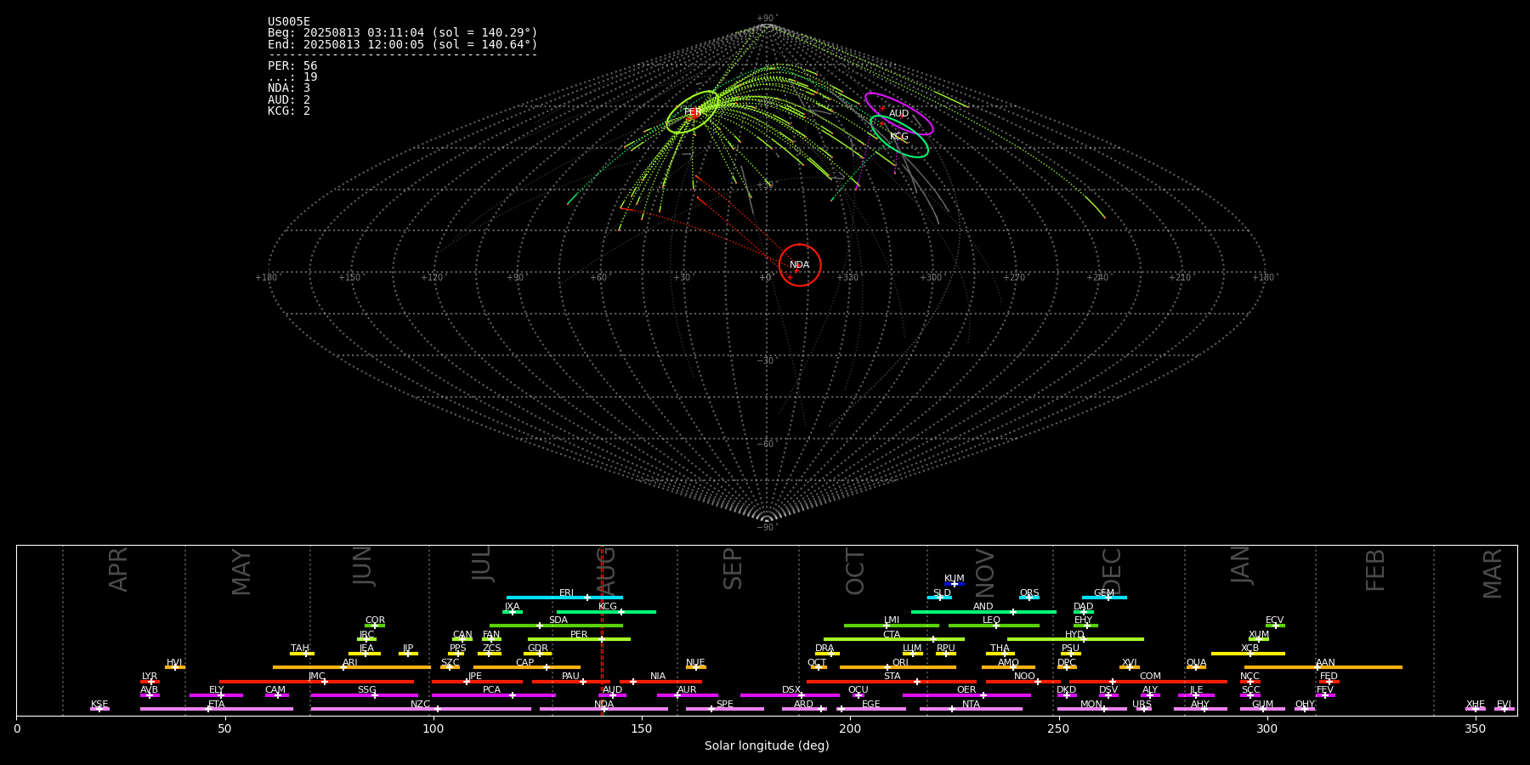1530x765 pixels.
Task: Click the 350 tick on solar longitude axis
Action: (x=1476, y=728)
